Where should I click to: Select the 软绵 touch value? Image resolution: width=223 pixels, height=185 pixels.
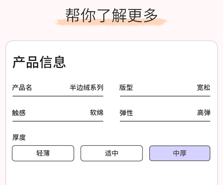97,113
